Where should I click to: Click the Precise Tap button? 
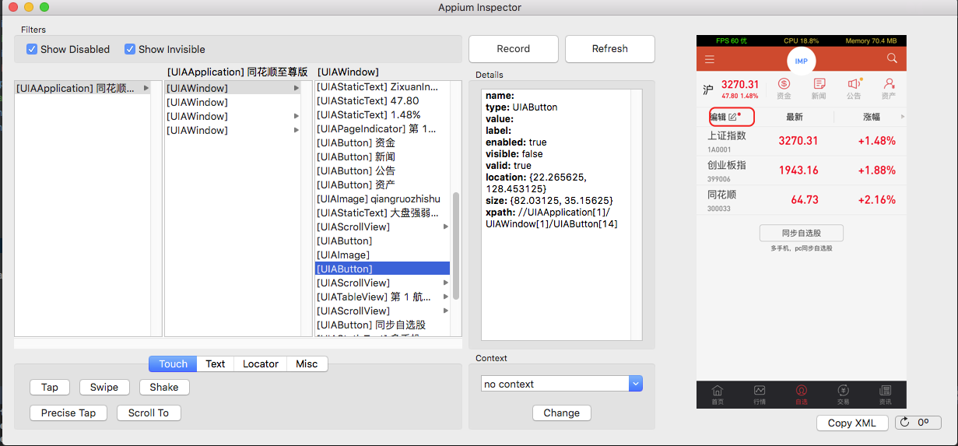68,413
